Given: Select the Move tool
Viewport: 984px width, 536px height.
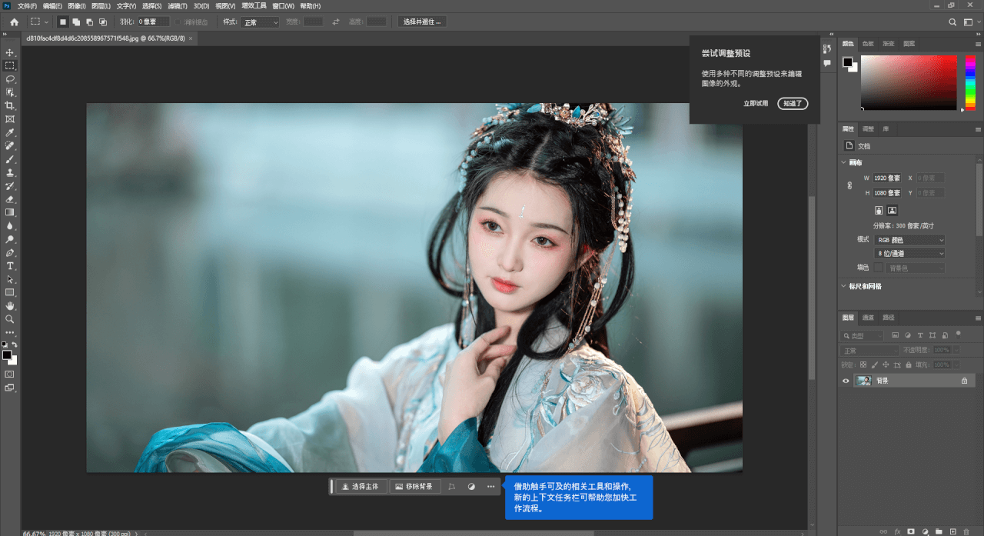Looking at the screenshot, I should pos(10,52).
